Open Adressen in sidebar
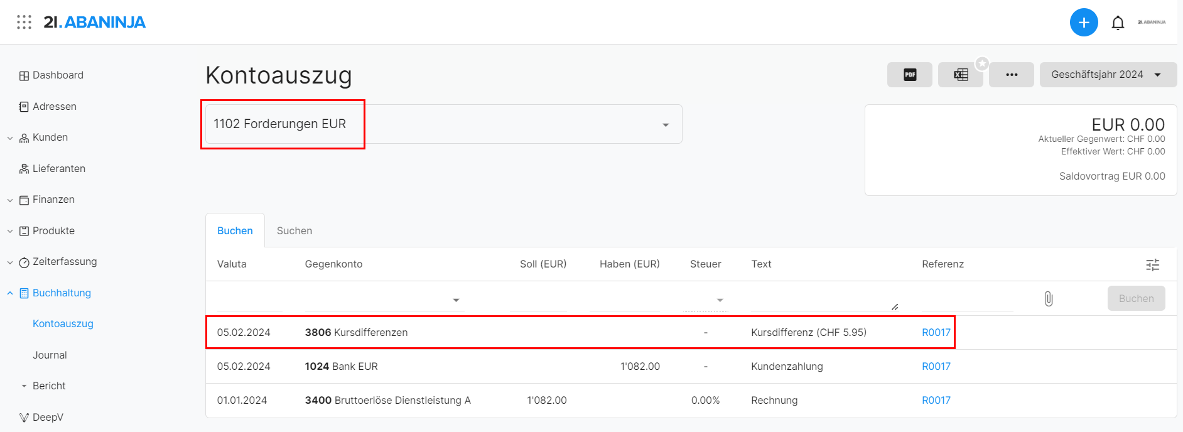This screenshot has height=432, width=1183. click(x=48, y=107)
